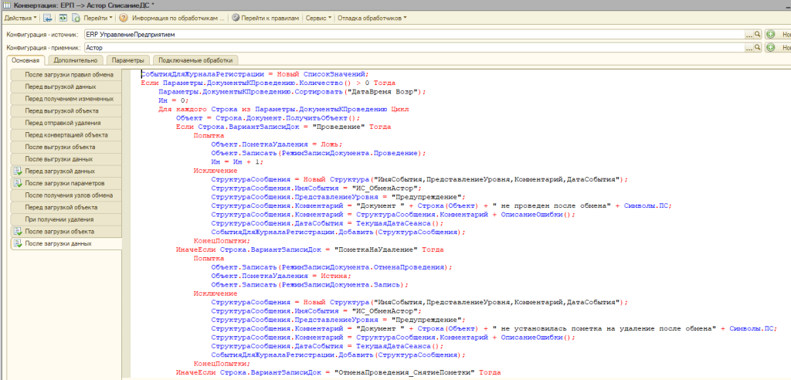Switch to the Дополнительно tab
Viewport: 791px width, 380px height.
(75, 60)
